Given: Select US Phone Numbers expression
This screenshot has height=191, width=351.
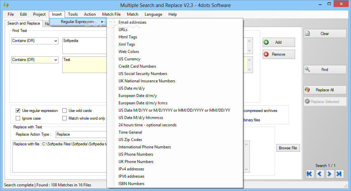Looking at the screenshot, I should [x=175, y=154].
